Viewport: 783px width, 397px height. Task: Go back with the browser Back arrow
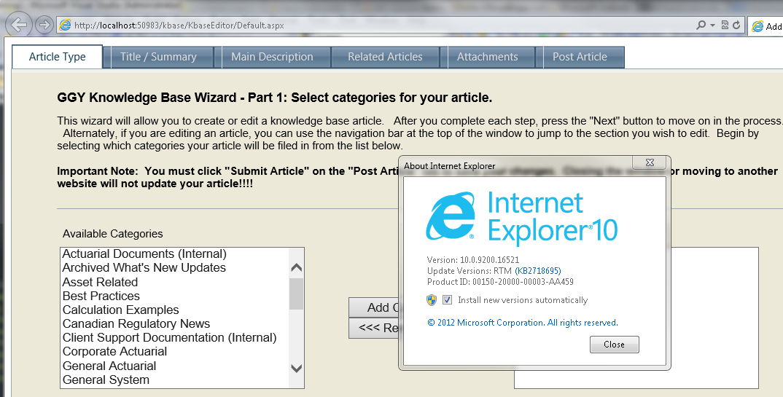point(18,25)
